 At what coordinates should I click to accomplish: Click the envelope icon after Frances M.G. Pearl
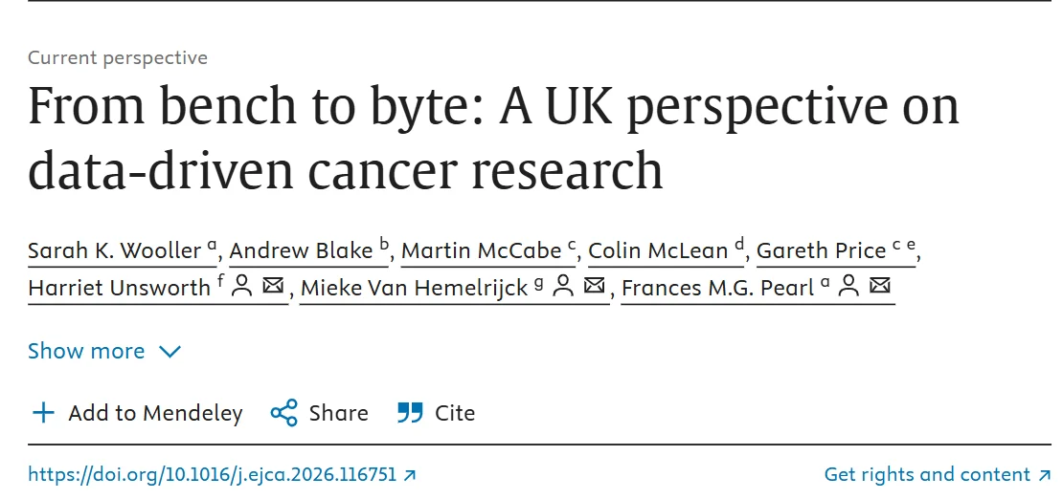coord(880,286)
